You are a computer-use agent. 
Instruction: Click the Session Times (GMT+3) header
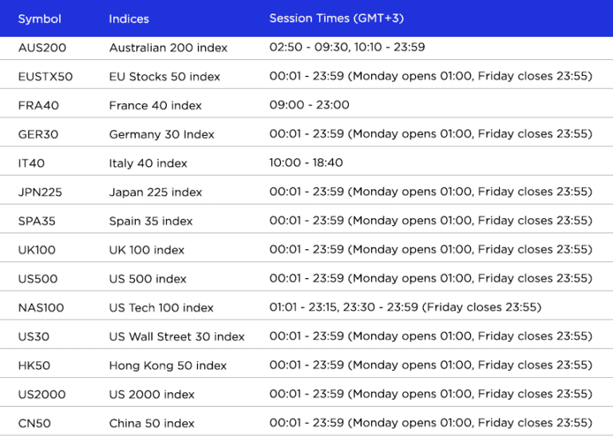(x=336, y=18)
